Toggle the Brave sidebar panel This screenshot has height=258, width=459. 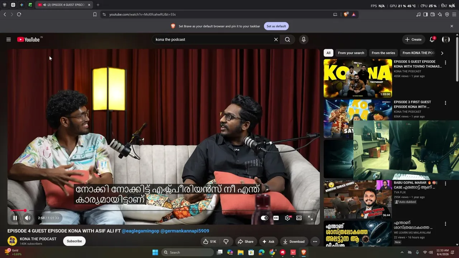pyautogui.click(x=425, y=14)
